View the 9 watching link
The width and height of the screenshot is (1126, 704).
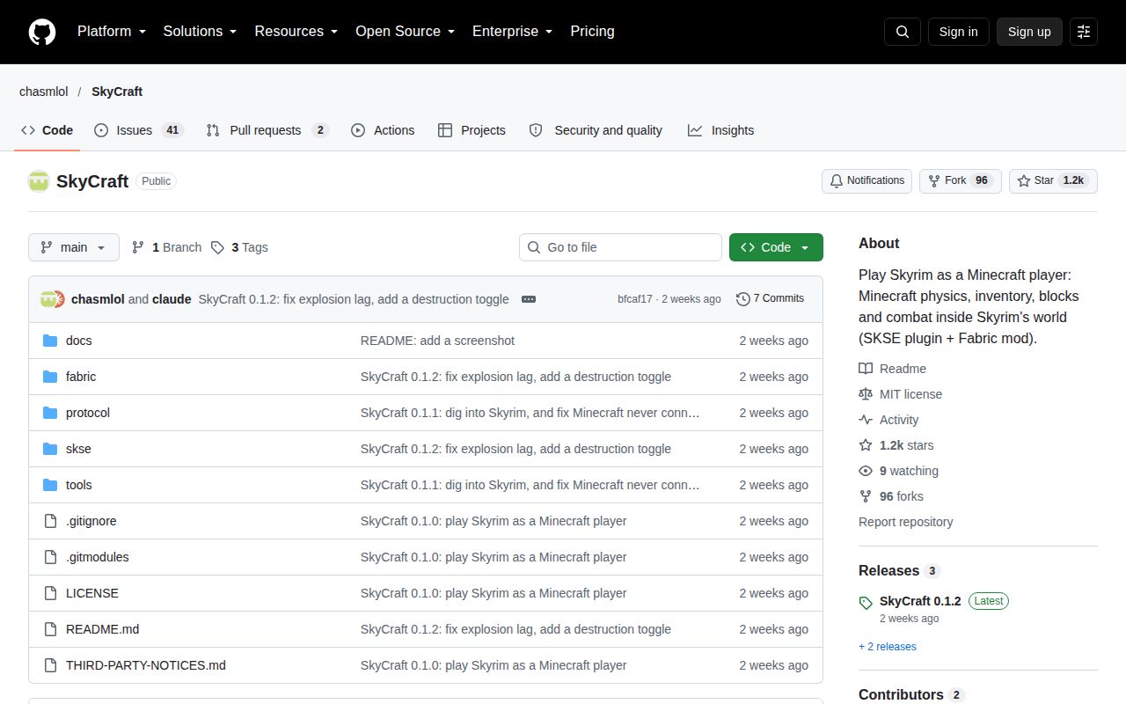tap(899, 471)
